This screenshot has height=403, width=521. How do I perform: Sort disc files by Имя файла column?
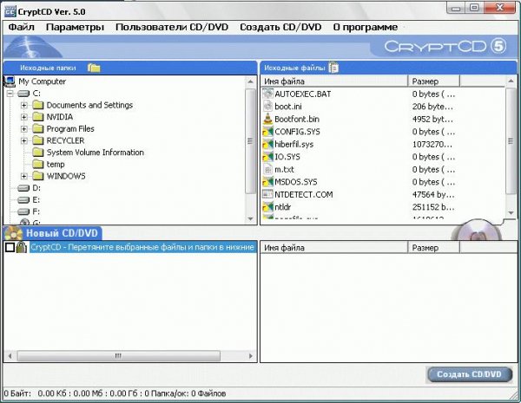(334, 248)
